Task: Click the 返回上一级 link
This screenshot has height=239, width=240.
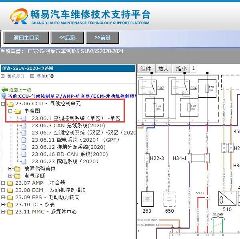Action: point(20,90)
